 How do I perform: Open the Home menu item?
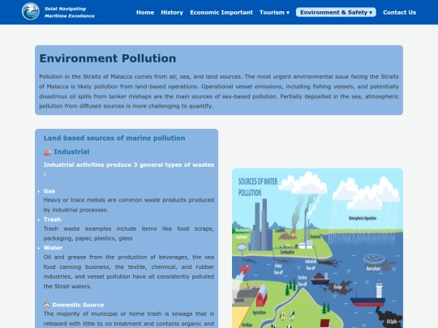point(145,12)
